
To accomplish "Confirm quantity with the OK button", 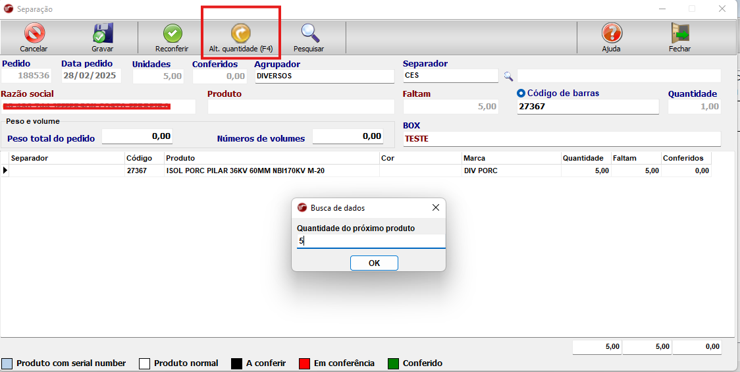I will [374, 263].
